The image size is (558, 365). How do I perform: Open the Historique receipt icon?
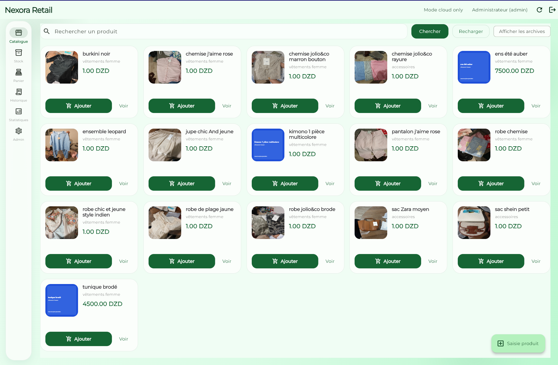[19, 92]
